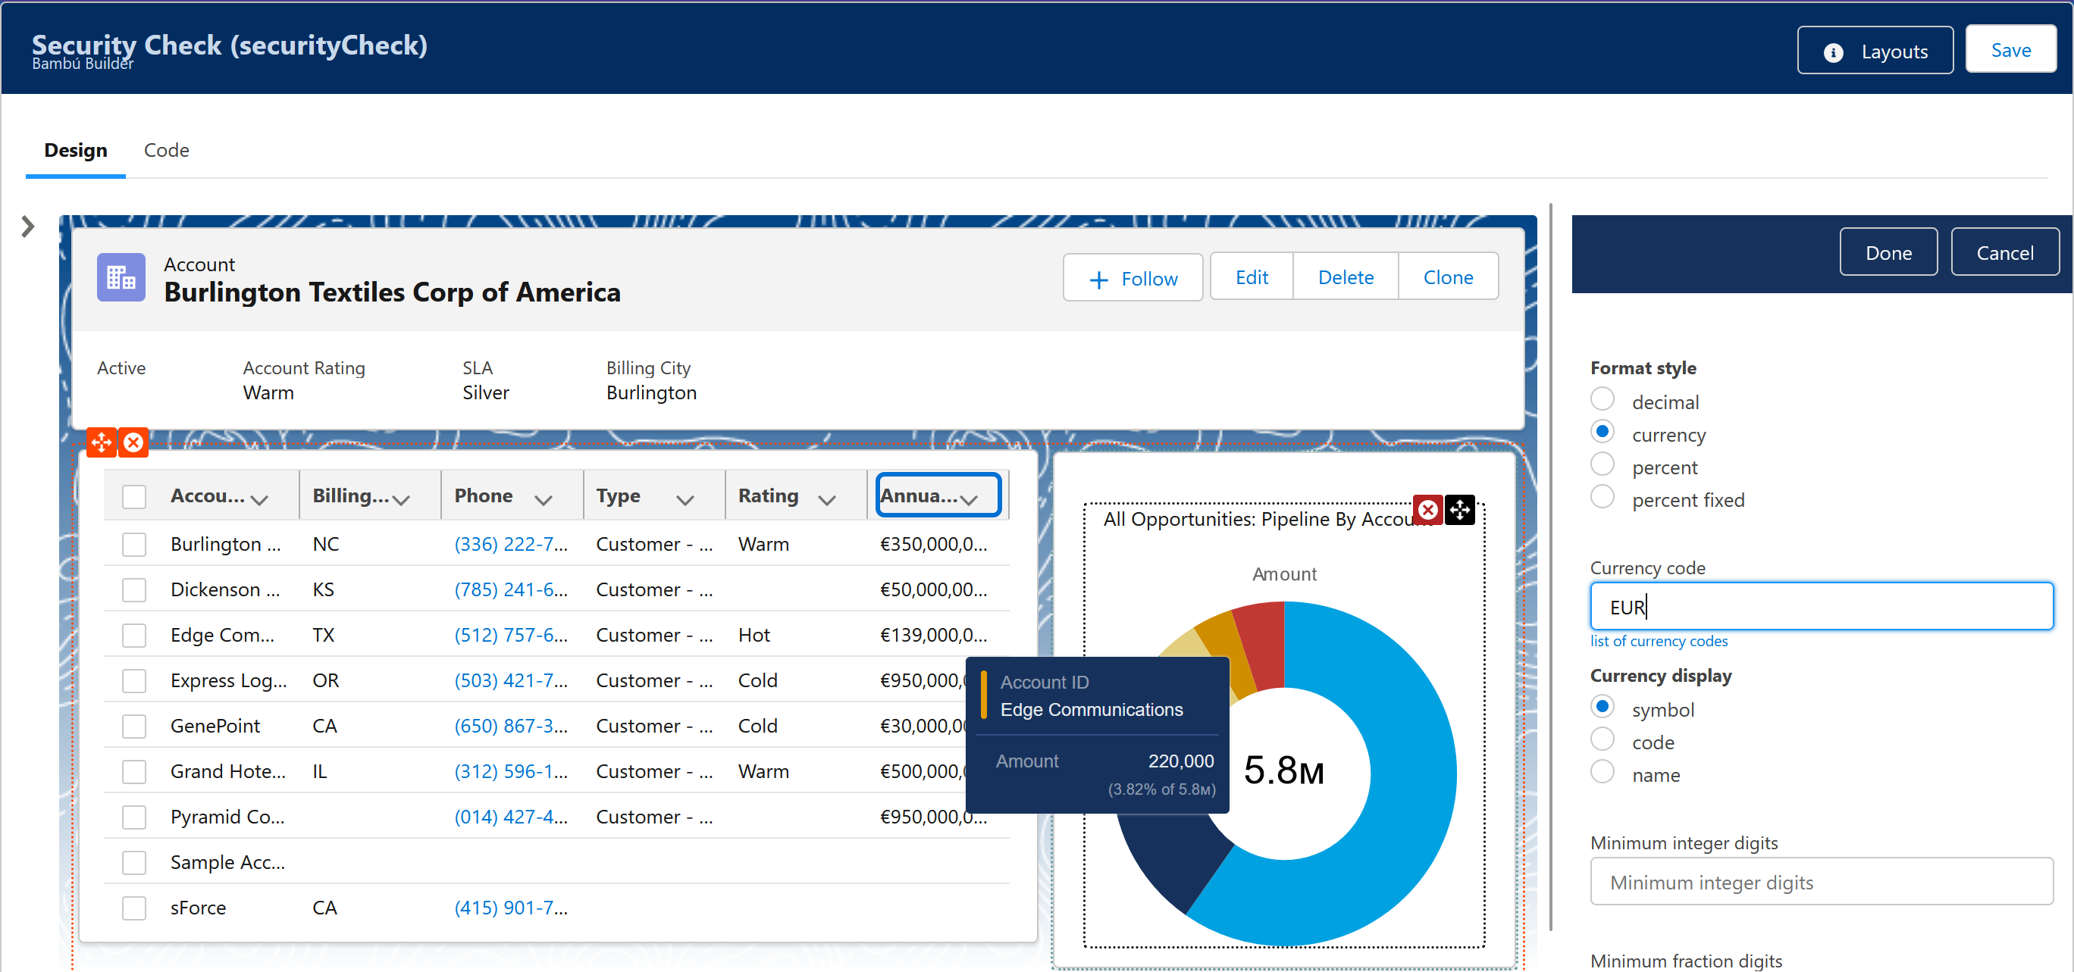Select the Design tab
Screen dimensions: 2074x972
point(76,151)
